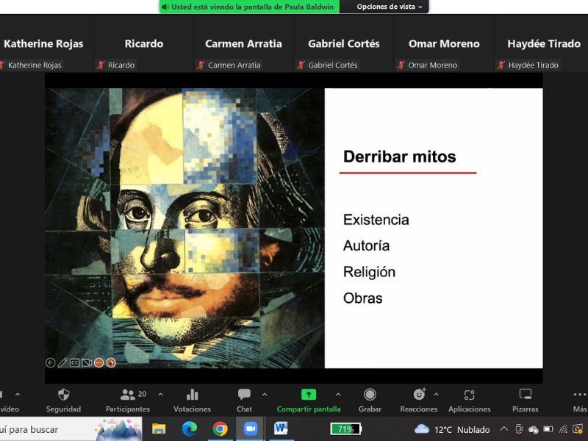Click the word 'Autoría' on the slide
This screenshot has width=588, height=441.
[x=366, y=245]
